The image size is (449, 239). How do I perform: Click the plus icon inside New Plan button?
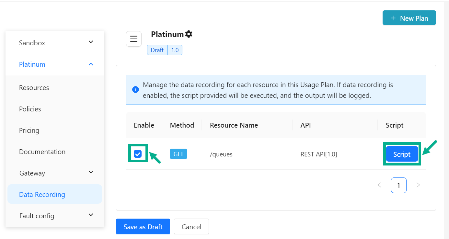tap(394, 18)
